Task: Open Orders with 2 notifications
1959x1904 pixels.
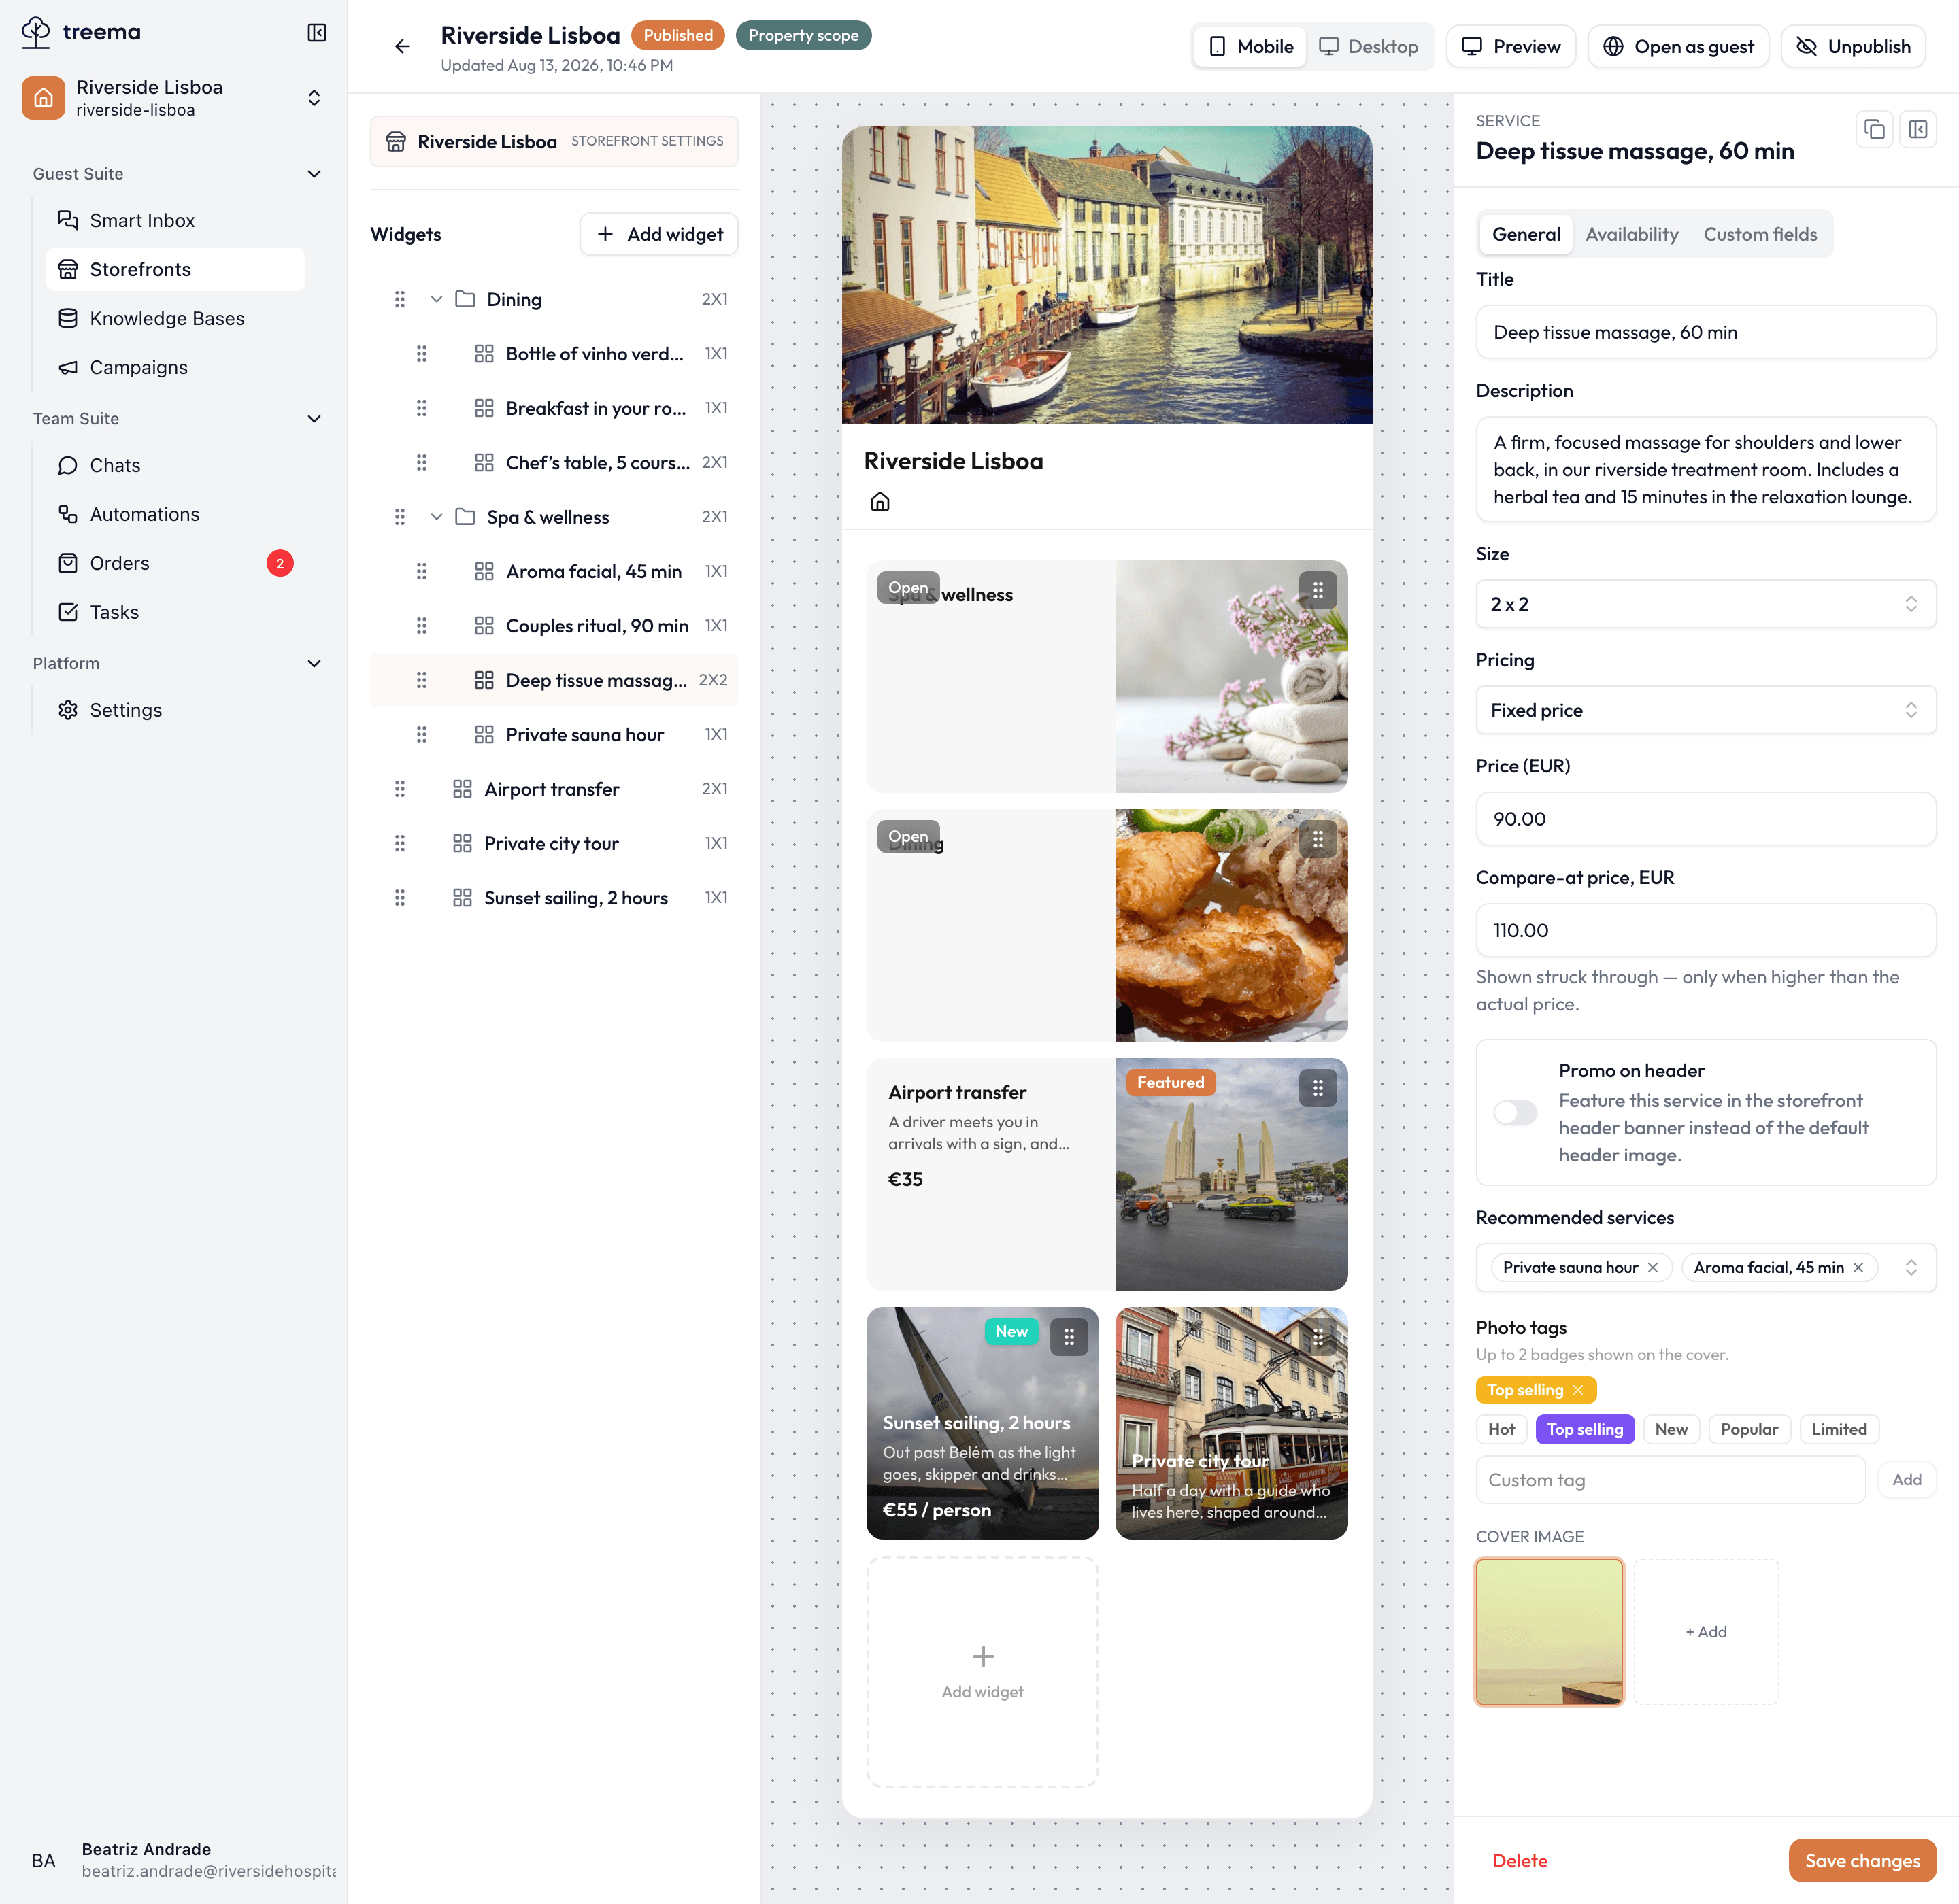Action: [x=175, y=563]
